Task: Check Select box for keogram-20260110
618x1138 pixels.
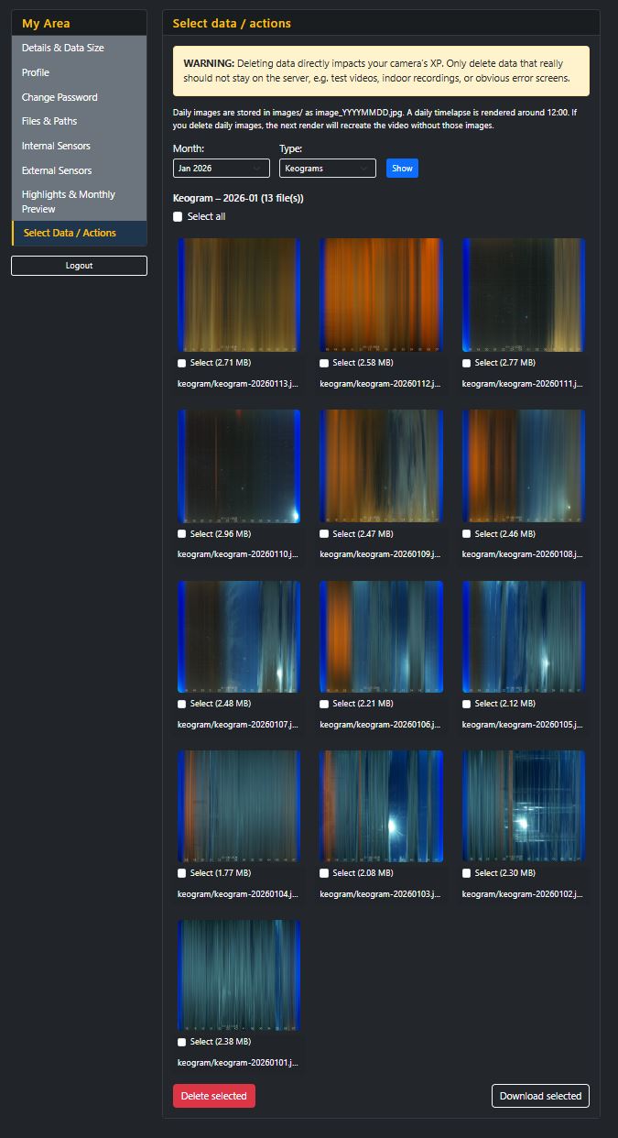Action: [182, 534]
